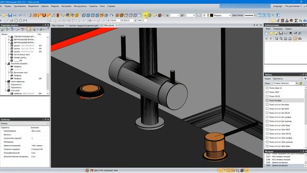Click the orange clock-like view icon
This screenshot has width=307, height=173.
[x=102, y=15]
